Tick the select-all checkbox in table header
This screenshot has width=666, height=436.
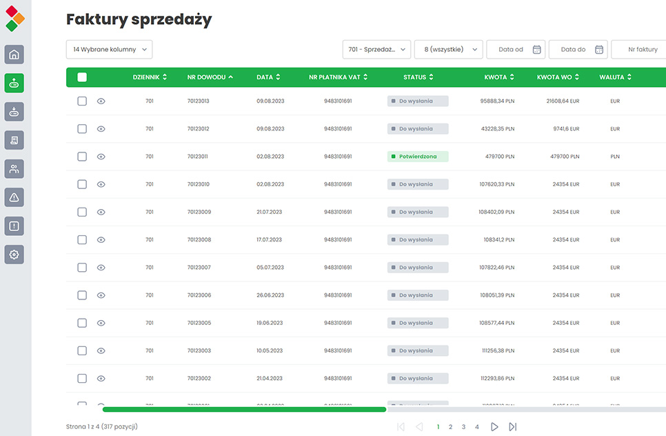click(82, 77)
